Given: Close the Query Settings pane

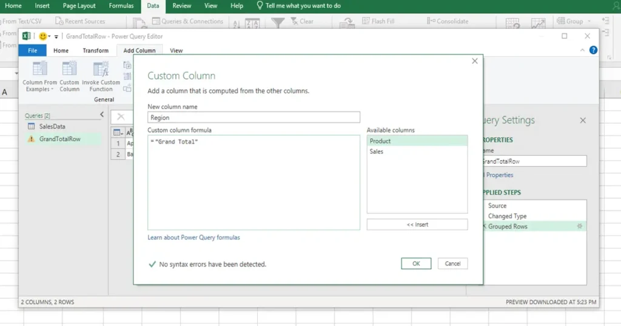Looking at the screenshot, I should click(583, 120).
